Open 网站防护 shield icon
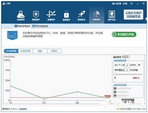Viewport: 148px width, 113px height. pos(36,15)
